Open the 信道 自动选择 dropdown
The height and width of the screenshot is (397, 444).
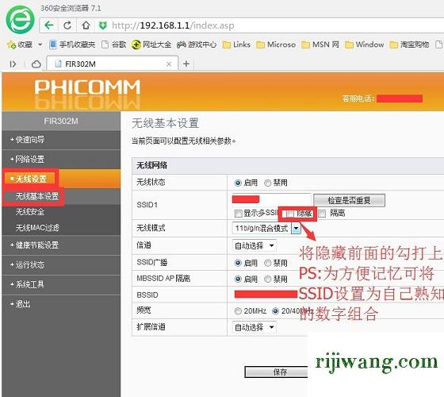(x=254, y=245)
